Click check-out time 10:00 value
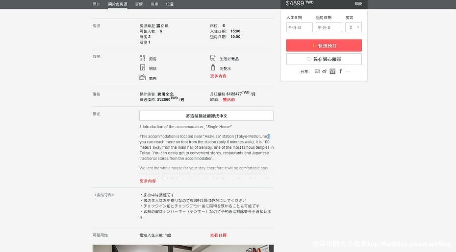 [x=235, y=37]
